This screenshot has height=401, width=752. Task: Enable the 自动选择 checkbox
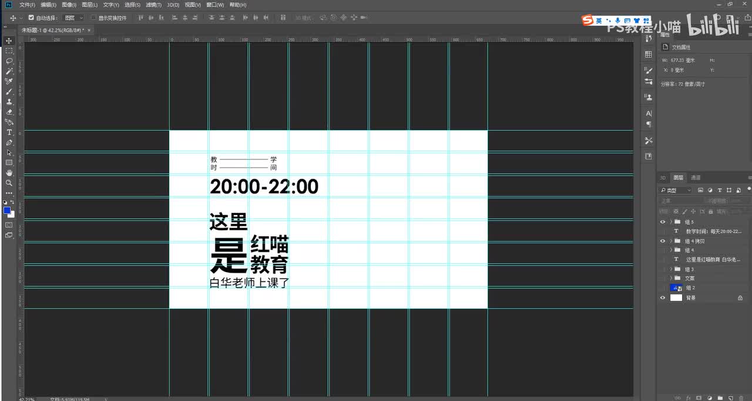coord(31,18)
